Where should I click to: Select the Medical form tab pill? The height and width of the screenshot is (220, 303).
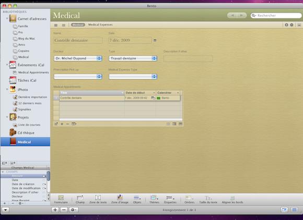78,25
